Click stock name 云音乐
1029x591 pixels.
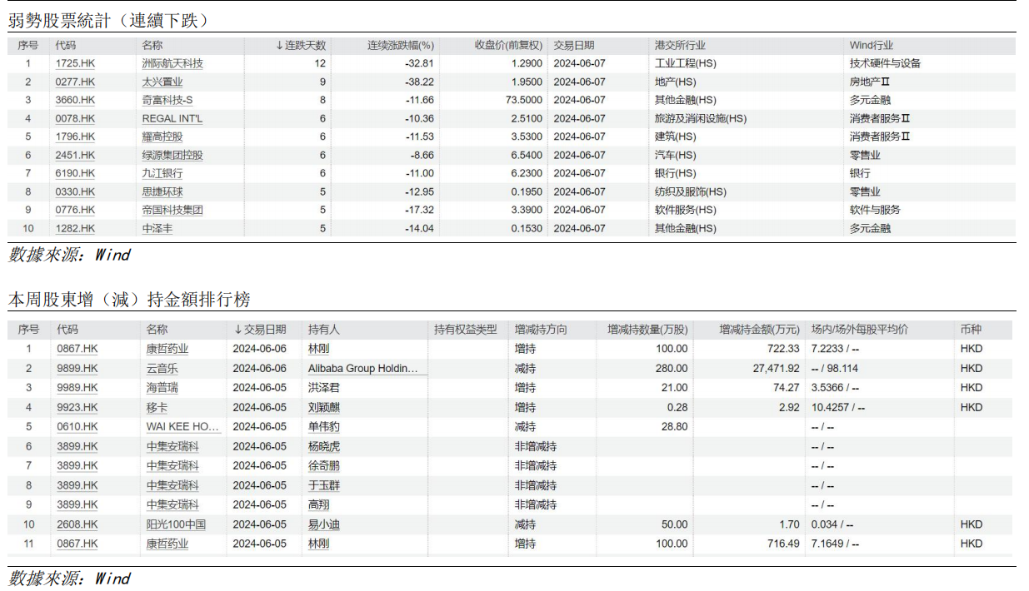[x=162, y=369]
